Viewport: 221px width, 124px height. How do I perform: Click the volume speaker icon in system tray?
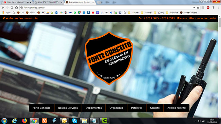click(x=199, y=121)
